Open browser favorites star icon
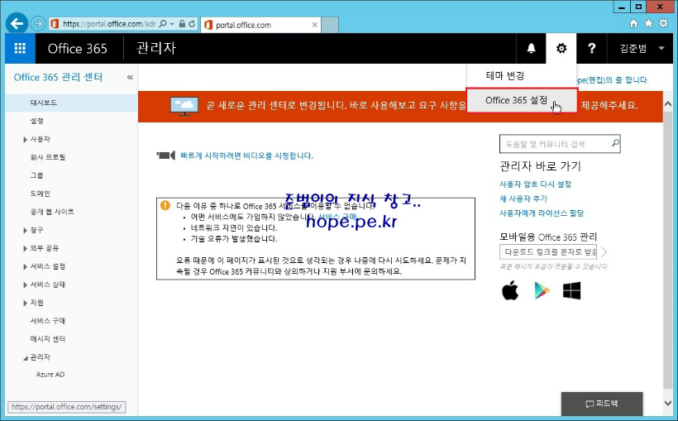 [x=648, y=23]
